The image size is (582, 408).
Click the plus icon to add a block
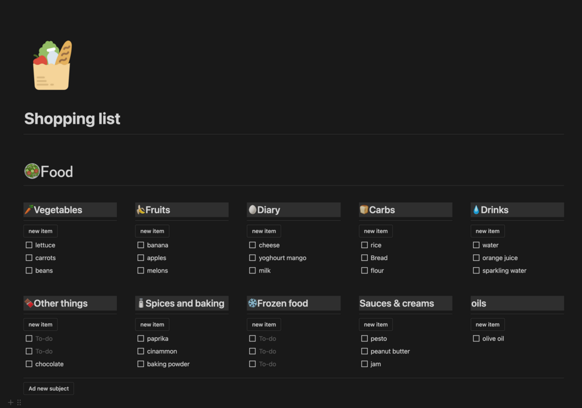click(10, 402)
